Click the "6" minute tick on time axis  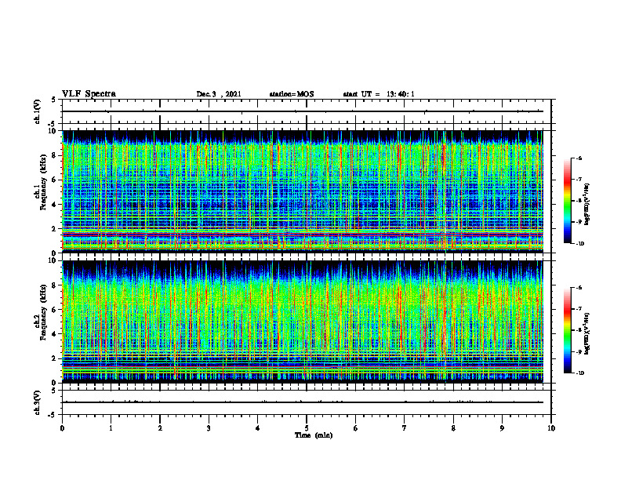(x=355, y=428)
